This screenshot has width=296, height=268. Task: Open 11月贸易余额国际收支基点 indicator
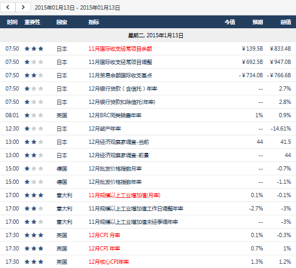pyautogui.click(x=120, y=76)
